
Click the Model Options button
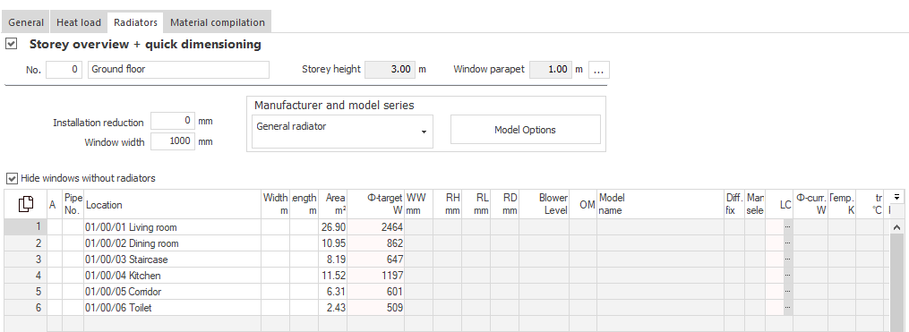point(525,130)
